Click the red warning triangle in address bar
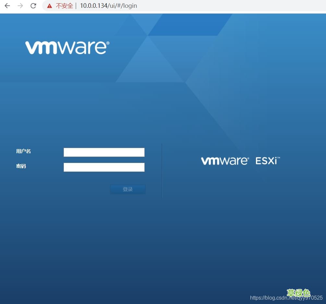Image resolution: width=326 pixels, height=304 pixels. [x=49, y=6]
